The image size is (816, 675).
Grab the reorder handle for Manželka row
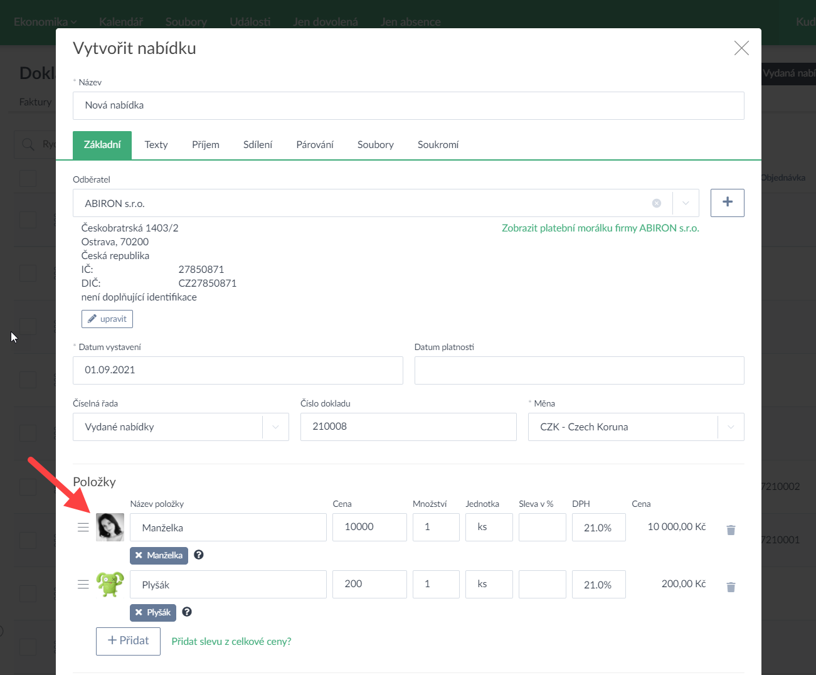tap(83, 528)
